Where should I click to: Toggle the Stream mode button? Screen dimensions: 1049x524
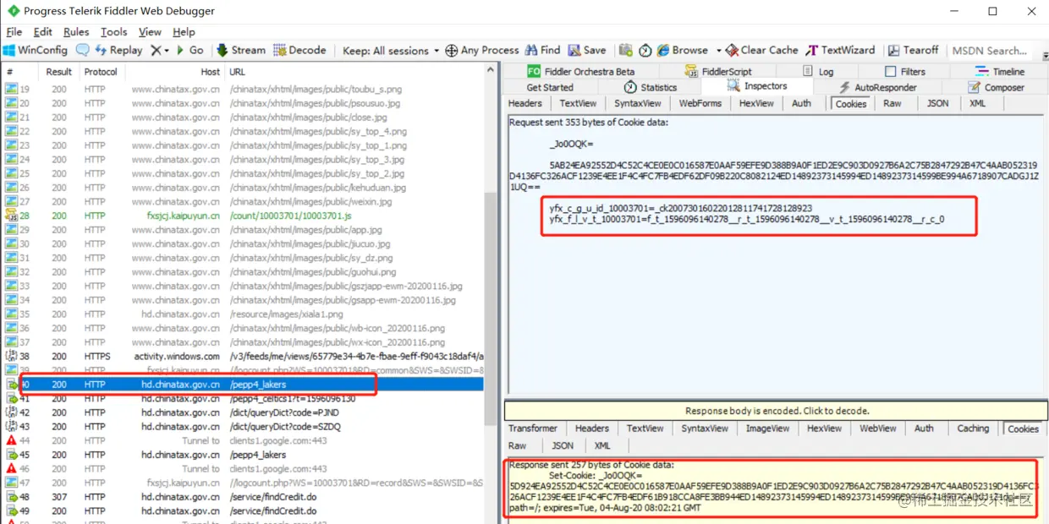point(240,51)
